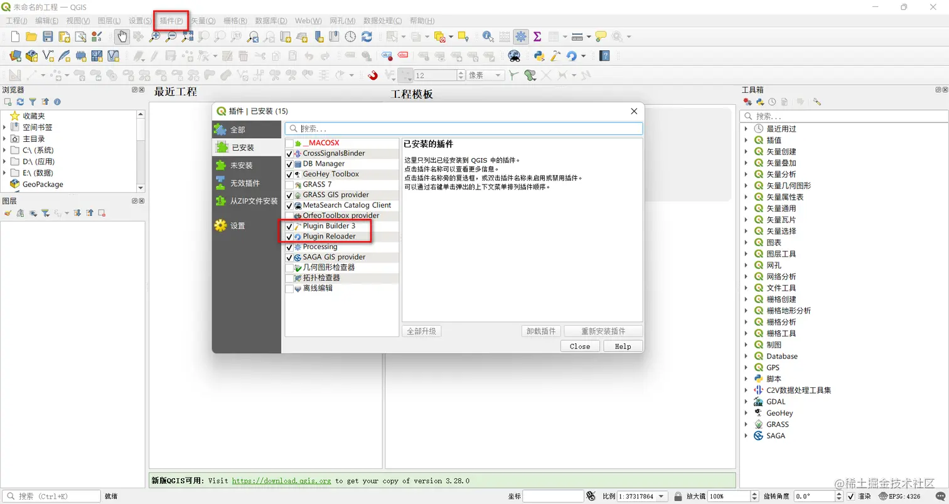The height and width of the screenshot is (504, 949).
Task: Select the Measure Line ruler tool
Action: point(577,37)
